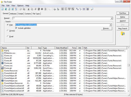The width and height of the screenshot is (131, 97).
Task: Click the results scrollbar up arrow
Action: pos(129,48)
